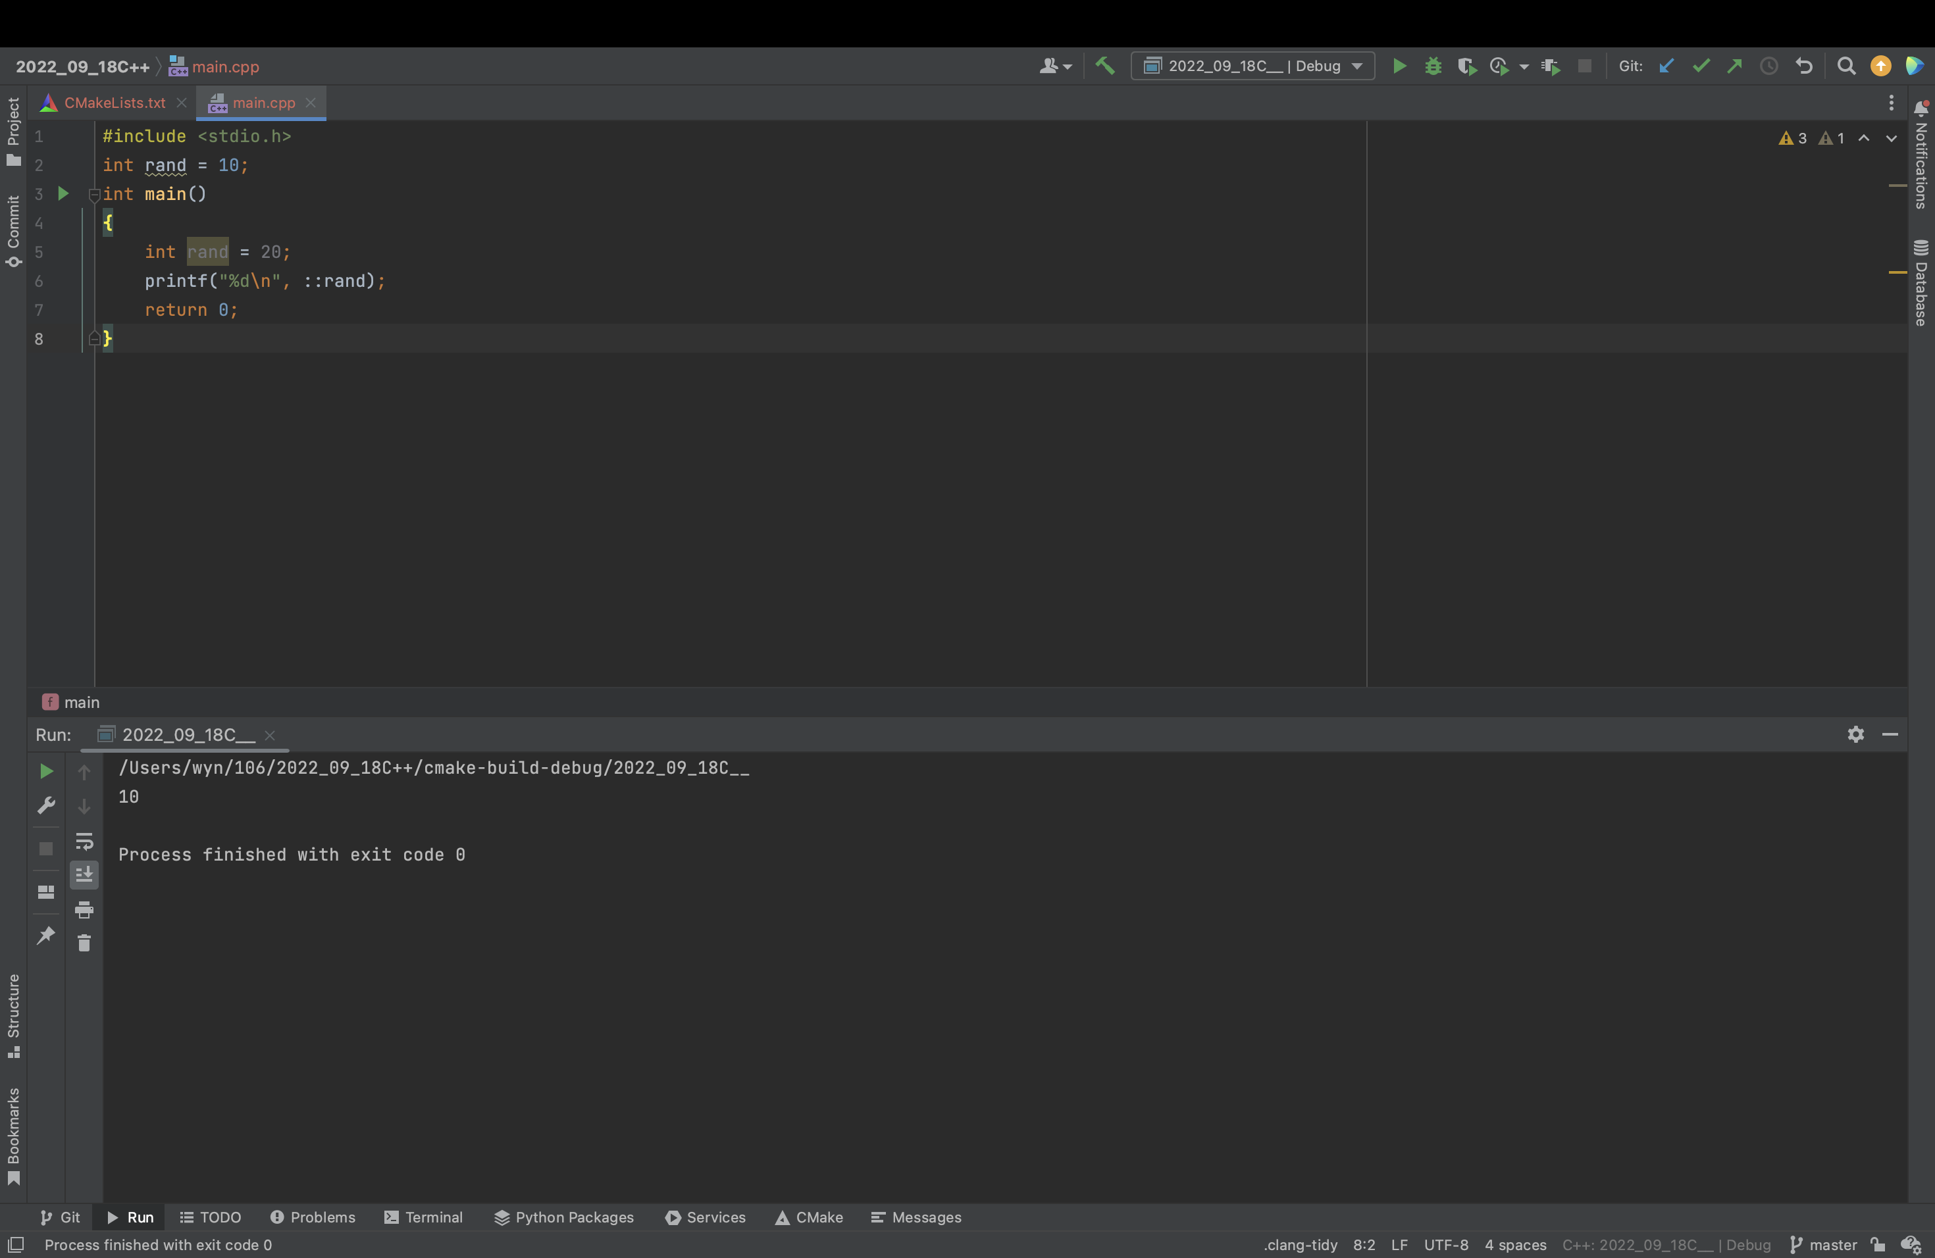Viewport: 1935px width, 1258px height.
Task: Open editor tabs more options menu
Action: click(1891, 103)
